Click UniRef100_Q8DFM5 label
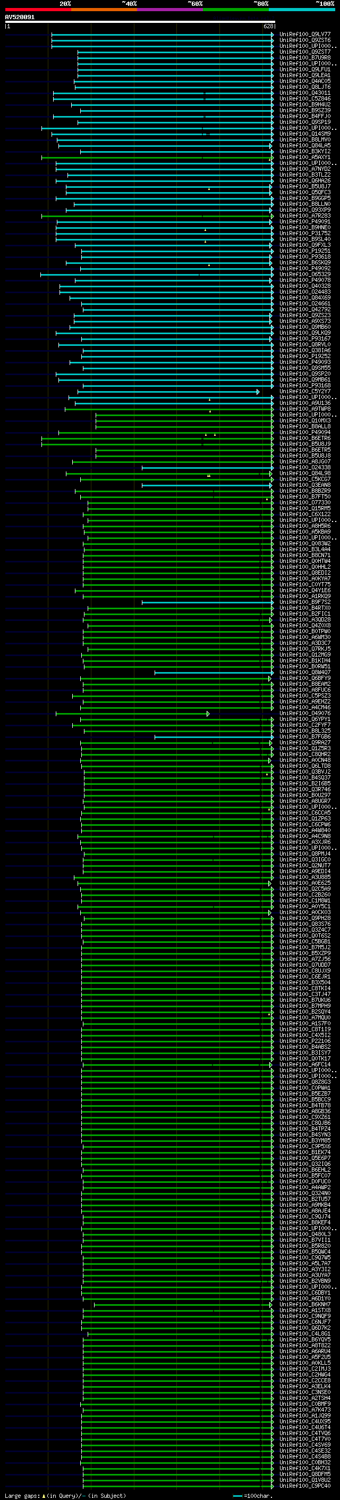Image resolution: width=340 pixels, height=1500 pixels. click(305, 1474)
